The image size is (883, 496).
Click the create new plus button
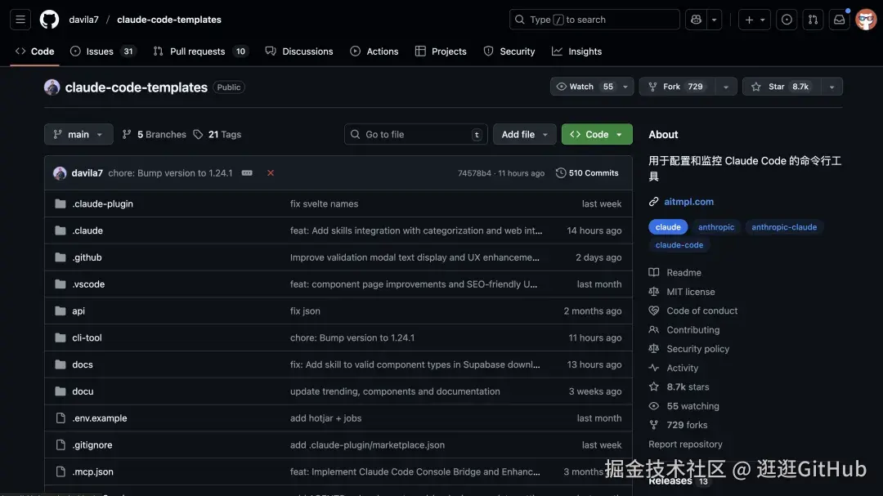[754, 20]
